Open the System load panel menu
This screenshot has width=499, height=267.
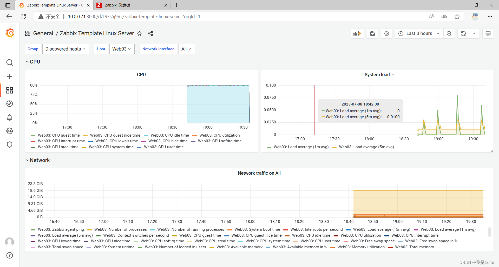[379, 75]
